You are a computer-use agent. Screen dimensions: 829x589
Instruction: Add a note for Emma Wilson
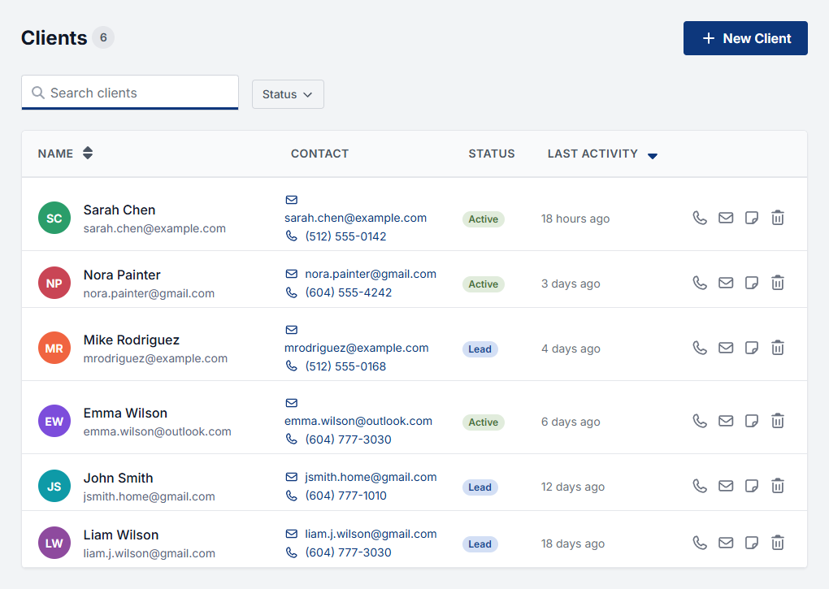[751, 421]
